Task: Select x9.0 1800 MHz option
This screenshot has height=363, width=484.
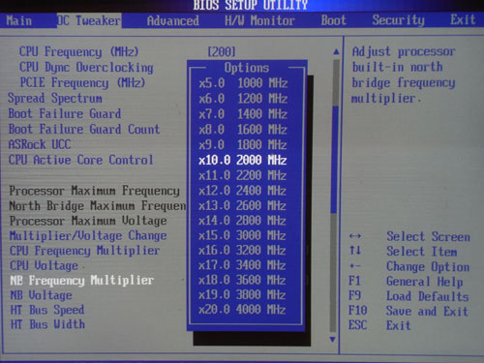Action: coord(243,145)
